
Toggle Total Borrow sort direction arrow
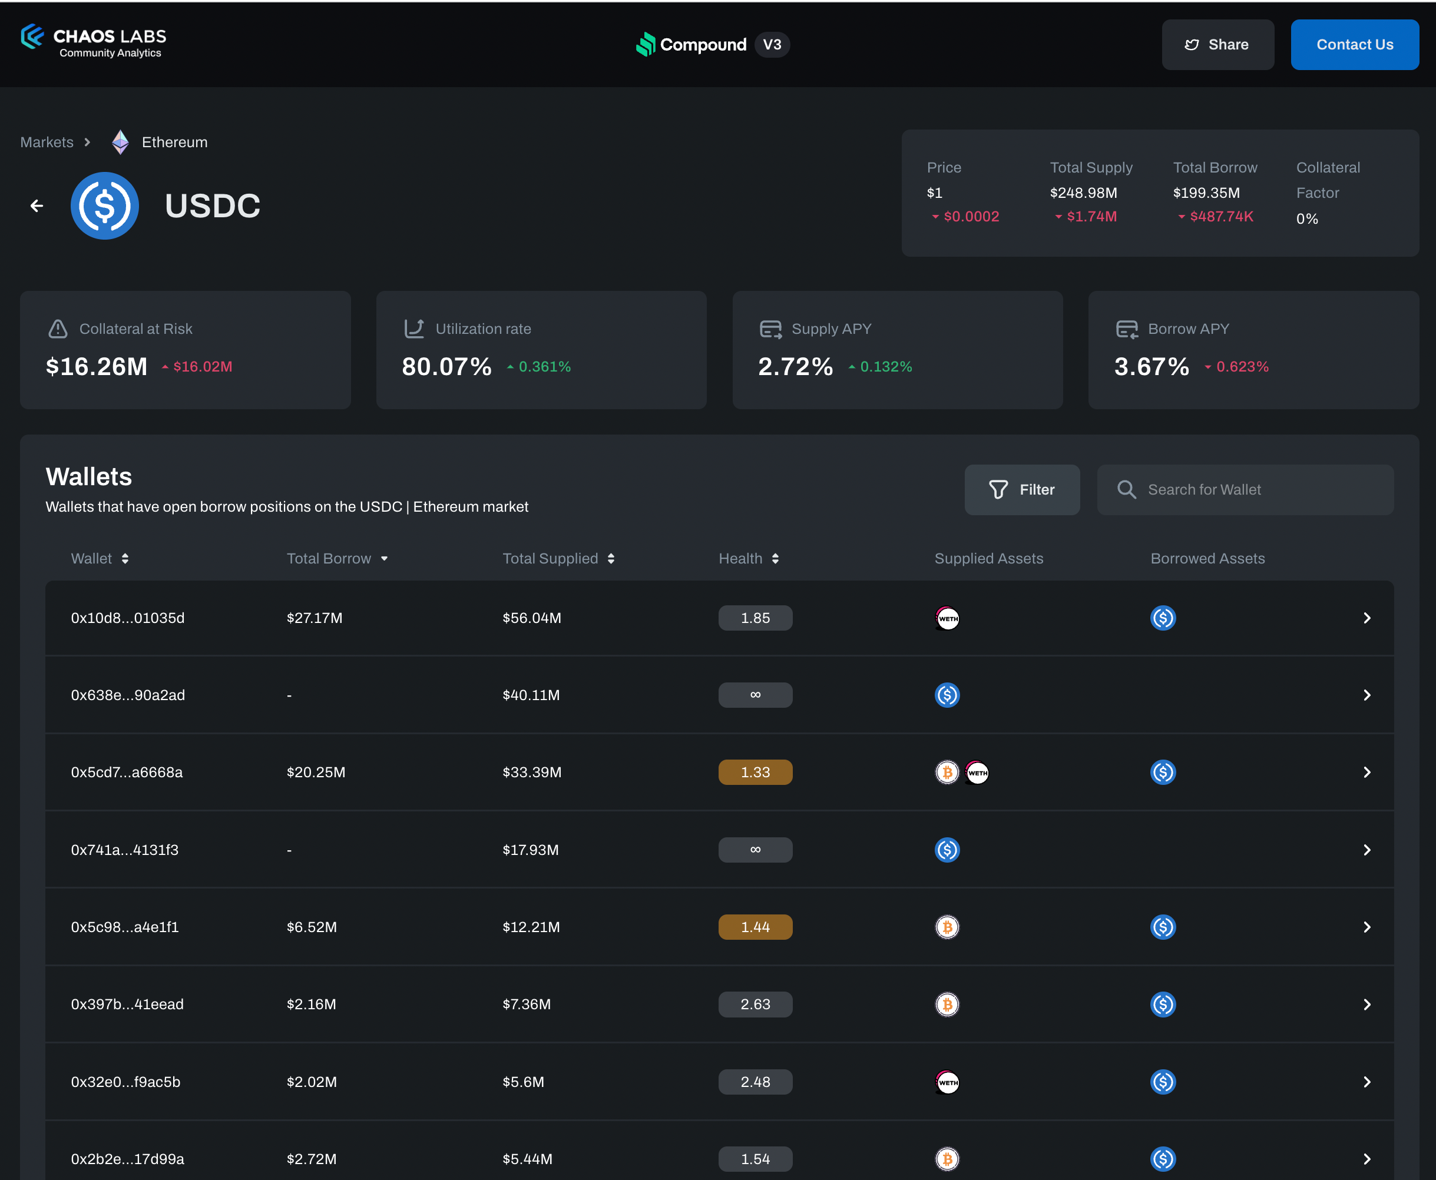click(384, 559)
